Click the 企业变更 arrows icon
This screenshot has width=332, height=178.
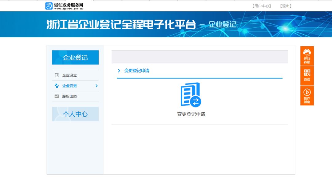(57, 86)
